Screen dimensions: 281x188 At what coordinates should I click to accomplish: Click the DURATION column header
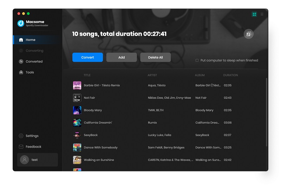point(230,75)
